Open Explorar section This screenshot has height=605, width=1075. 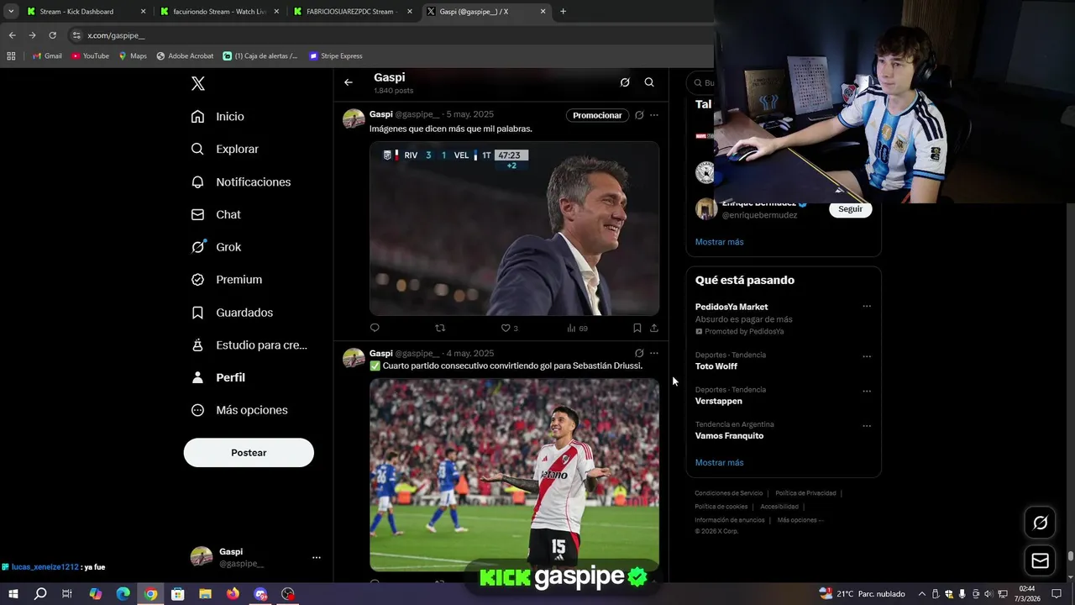pos(224,149)
